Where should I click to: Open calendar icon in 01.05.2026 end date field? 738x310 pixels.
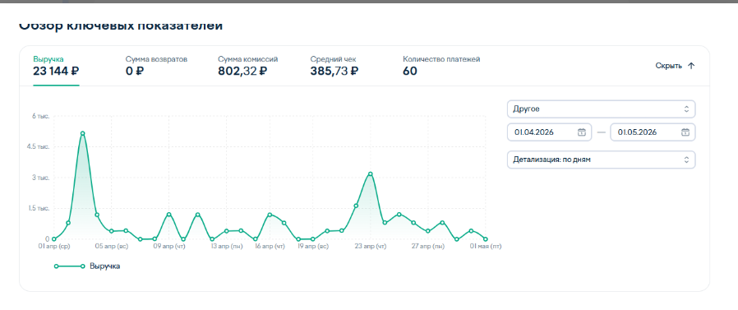tap(685, 132)
